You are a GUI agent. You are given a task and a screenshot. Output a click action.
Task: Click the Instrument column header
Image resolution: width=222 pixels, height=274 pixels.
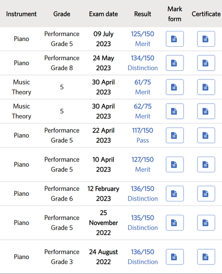[x=21, y=14]
